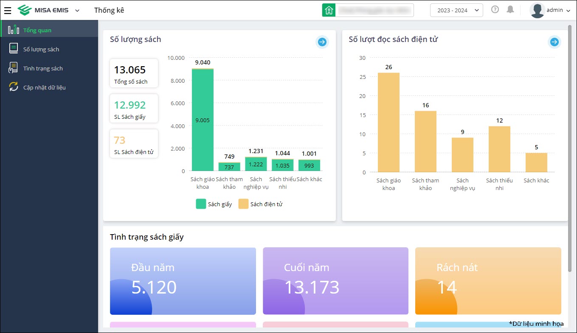Click the hamburger menu icon

[8, 10]
